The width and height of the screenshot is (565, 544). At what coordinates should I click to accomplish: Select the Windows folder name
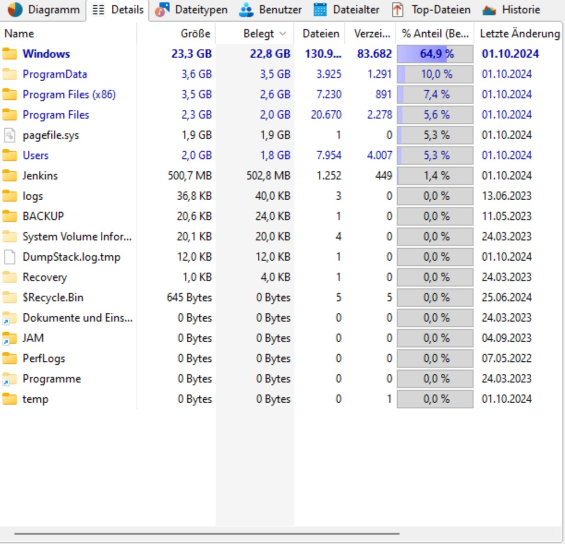(46, 54)
